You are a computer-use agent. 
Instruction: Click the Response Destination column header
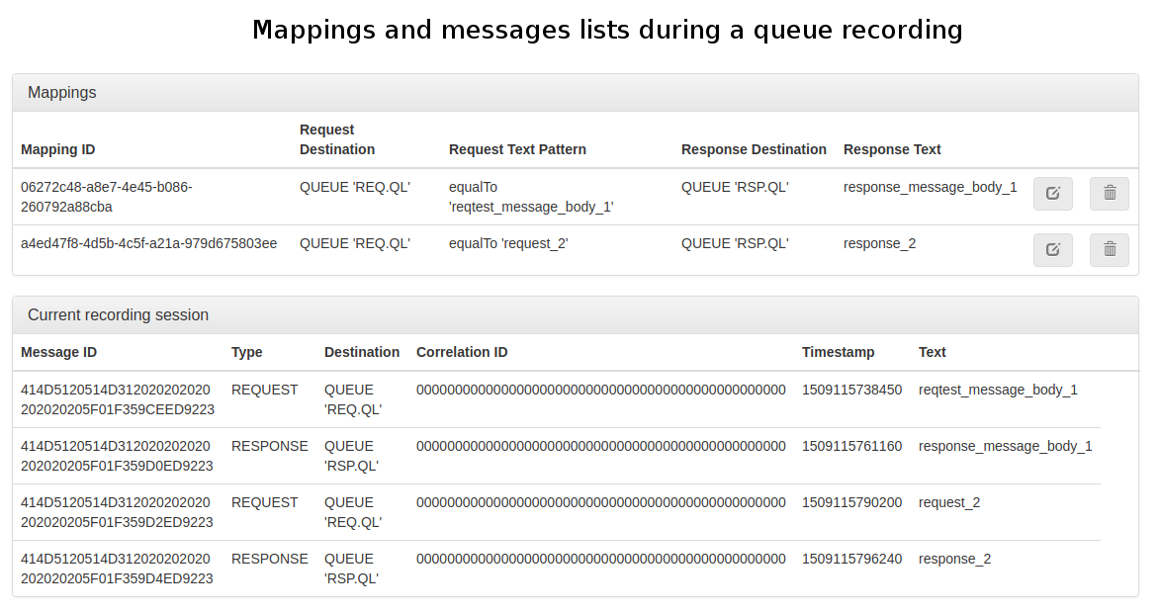754,149
